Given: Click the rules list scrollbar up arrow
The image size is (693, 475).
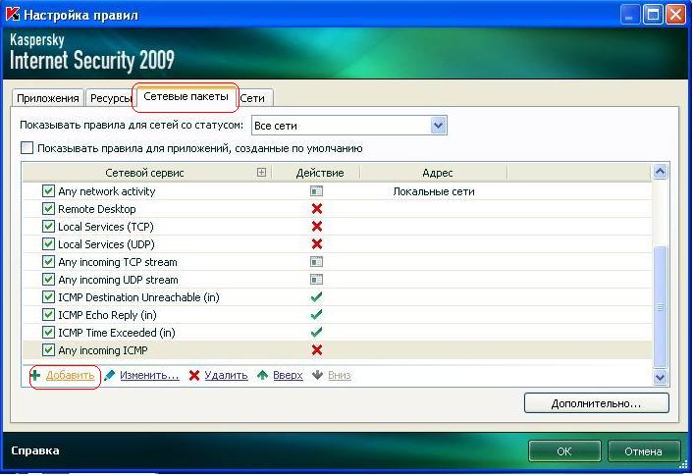Looking at the screenshot, I should [660, 172].
